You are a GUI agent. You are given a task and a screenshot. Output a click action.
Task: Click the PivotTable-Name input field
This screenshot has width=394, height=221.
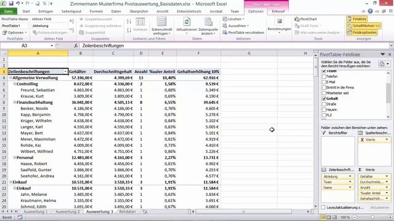click(15, 26)
